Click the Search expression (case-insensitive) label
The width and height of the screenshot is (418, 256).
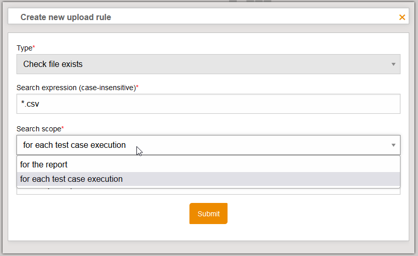click(76, 88)
